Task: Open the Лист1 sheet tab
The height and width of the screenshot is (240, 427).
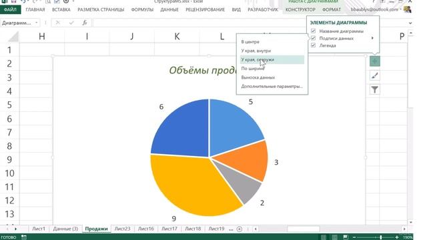Action: click(39, 229)
